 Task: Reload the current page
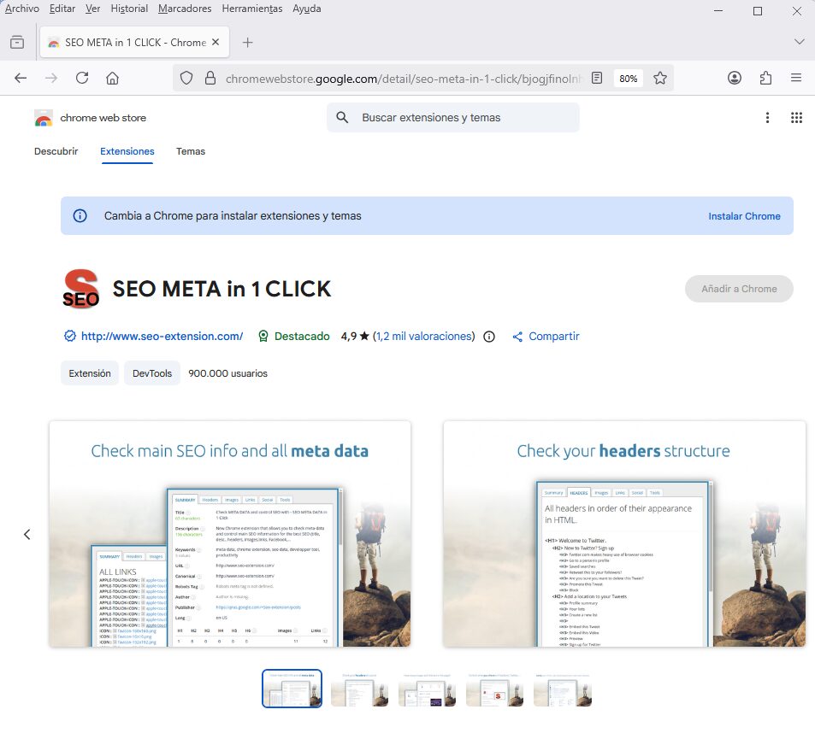point(81,78)
